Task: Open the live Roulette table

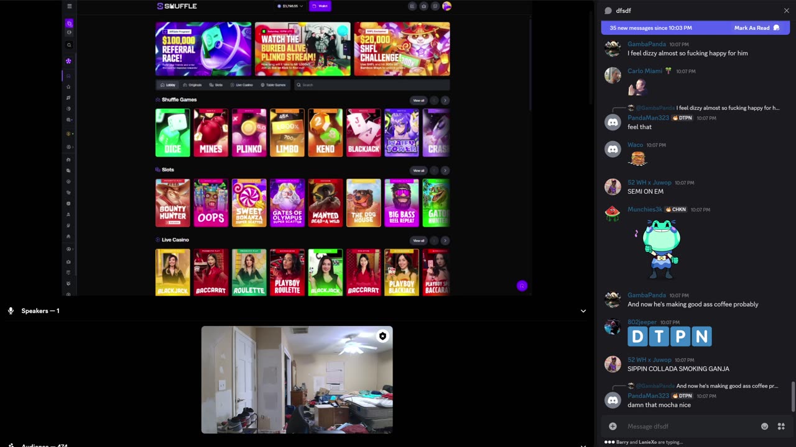Action: (x=249, y=273)
